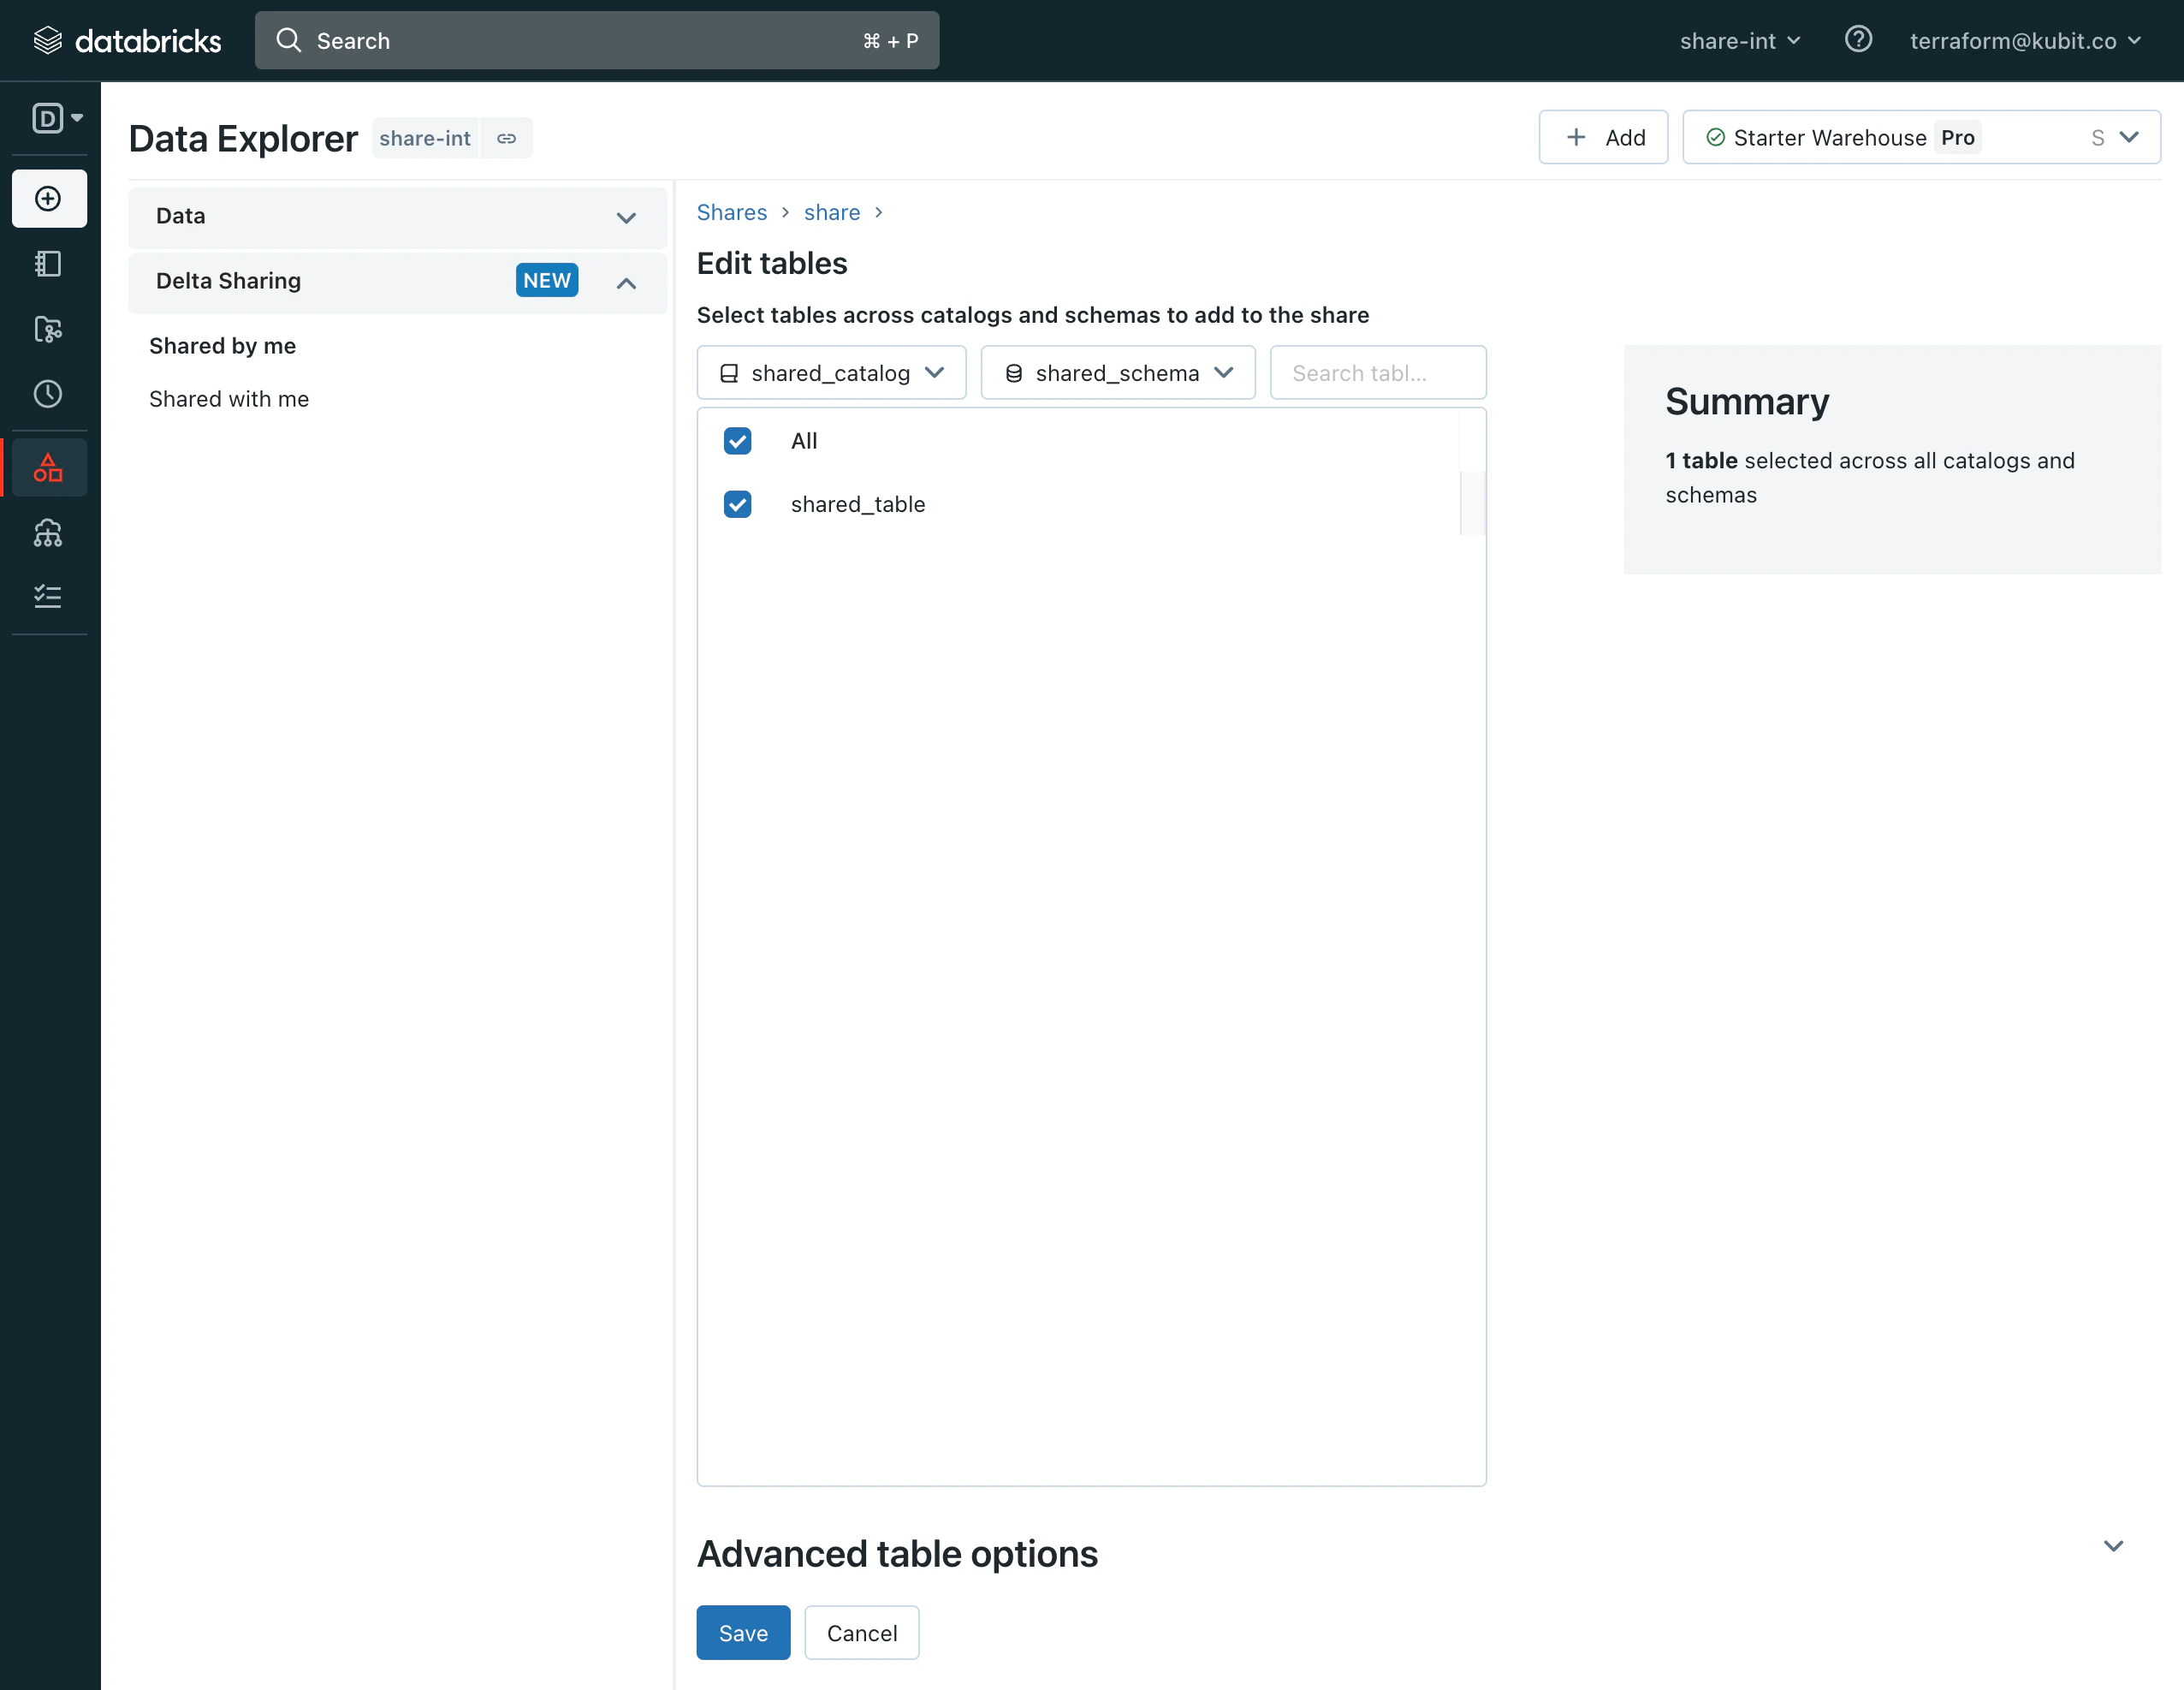
Task: Click the Shares breadcrumb link
Action: 731,212
